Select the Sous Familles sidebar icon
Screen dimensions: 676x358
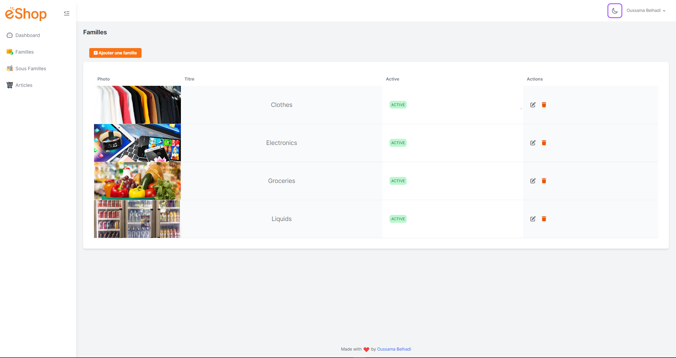coord(10,68)
